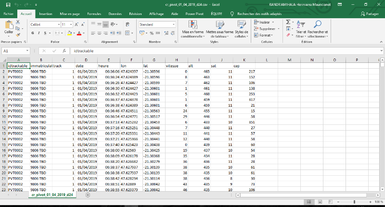Click the percent style icon
Viewport: 385px width, 207px height.
pos(151,33)
